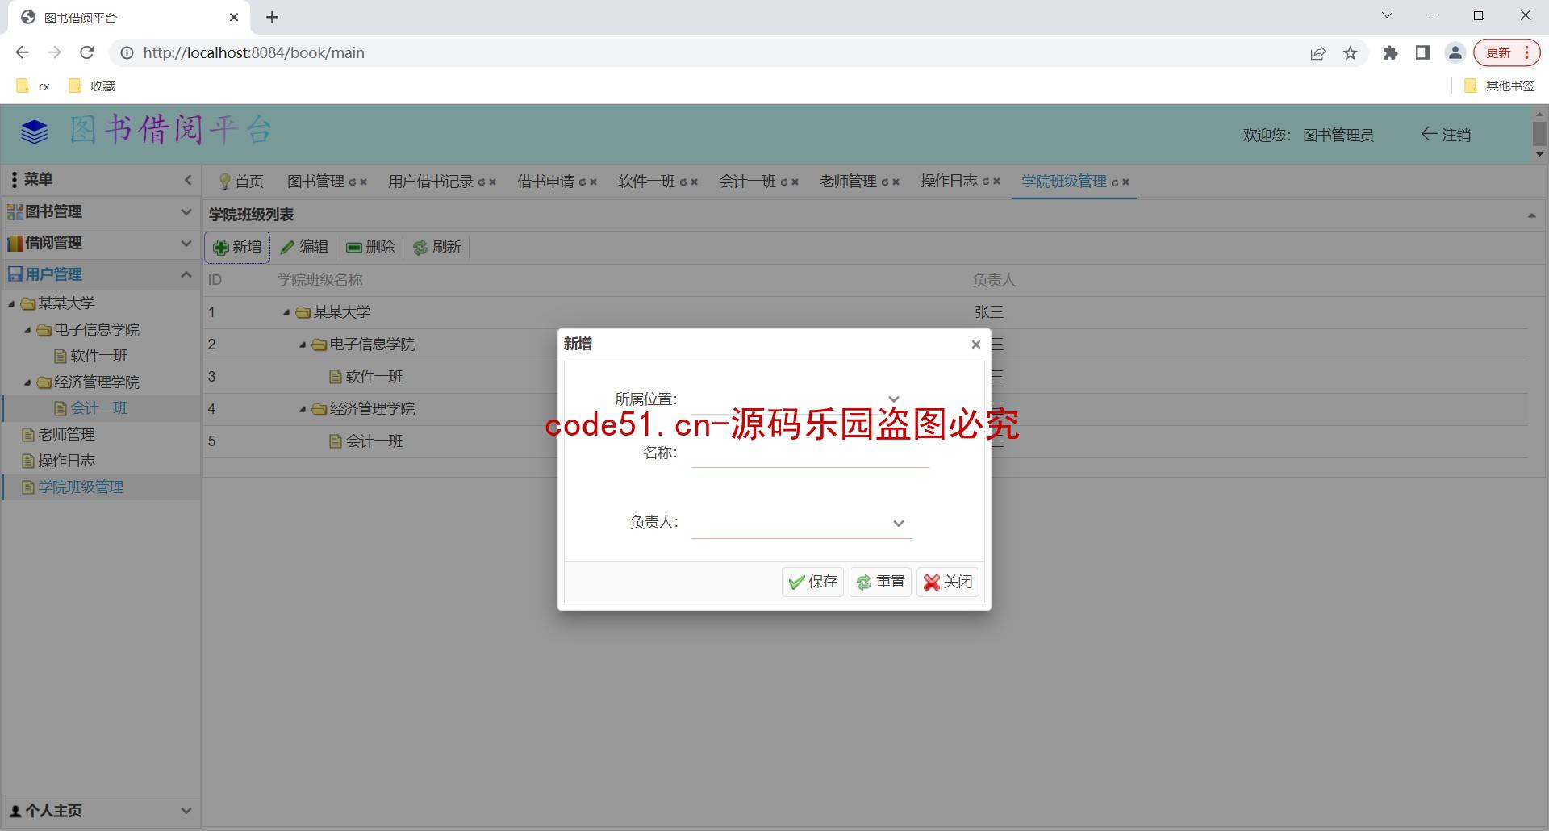This screenshot has width=1549, height=831.
Task: Click the 学院班级名称 column header
Action: [x=320, y=280]
